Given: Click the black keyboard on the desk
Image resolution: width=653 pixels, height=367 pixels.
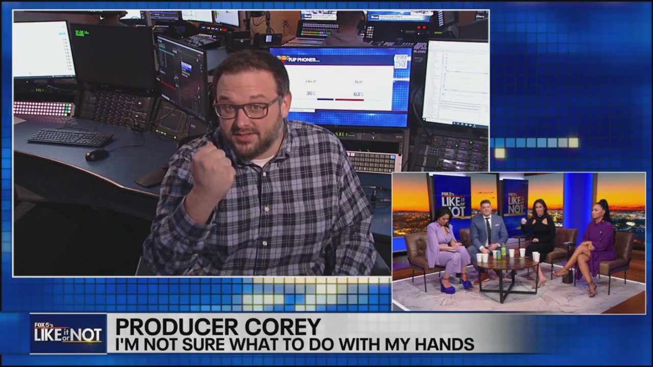Looking at the screenshot, I should coord(70,137).
